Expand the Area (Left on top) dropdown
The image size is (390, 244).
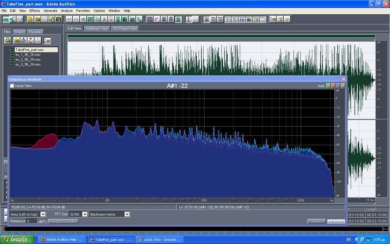(x=43, y=214)
